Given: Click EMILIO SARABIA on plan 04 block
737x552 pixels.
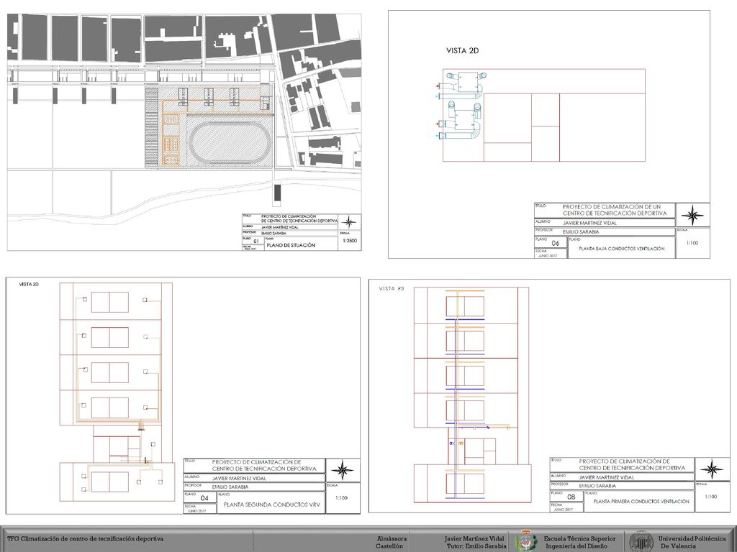Looking at the screenshot, I should pos(230,487).
